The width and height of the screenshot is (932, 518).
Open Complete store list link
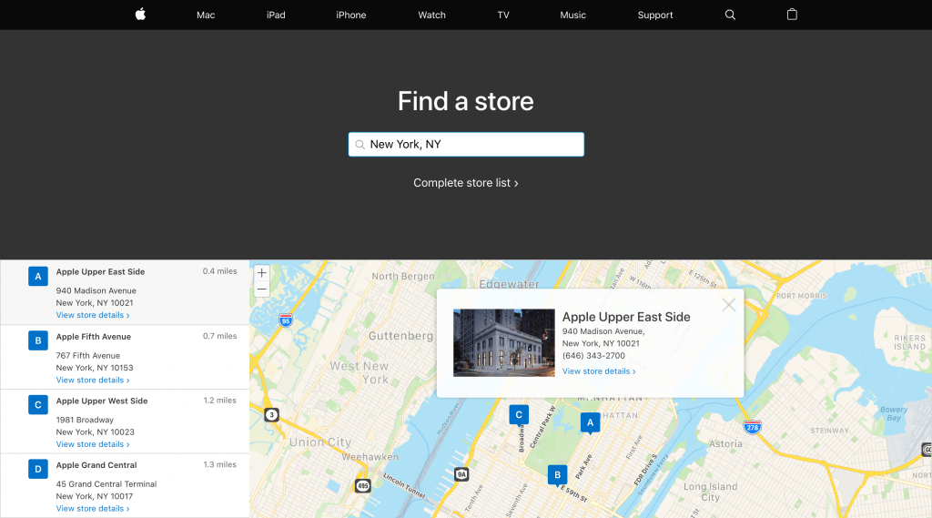[x=466, y=183]
